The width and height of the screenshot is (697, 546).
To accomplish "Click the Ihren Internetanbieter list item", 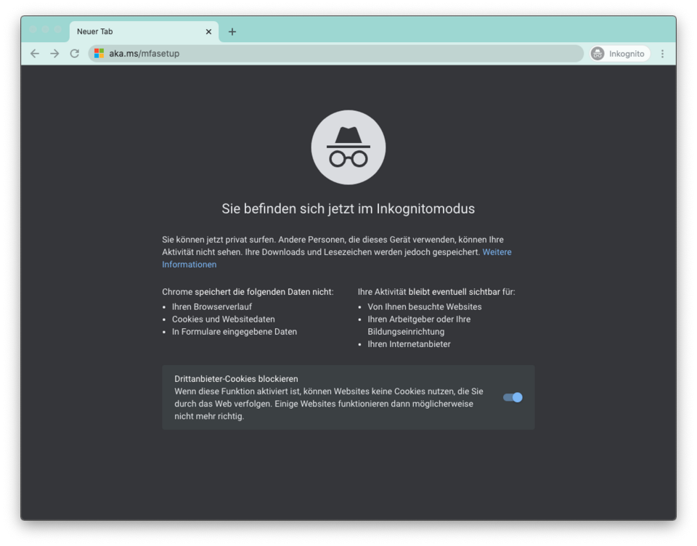I will 409,344.
